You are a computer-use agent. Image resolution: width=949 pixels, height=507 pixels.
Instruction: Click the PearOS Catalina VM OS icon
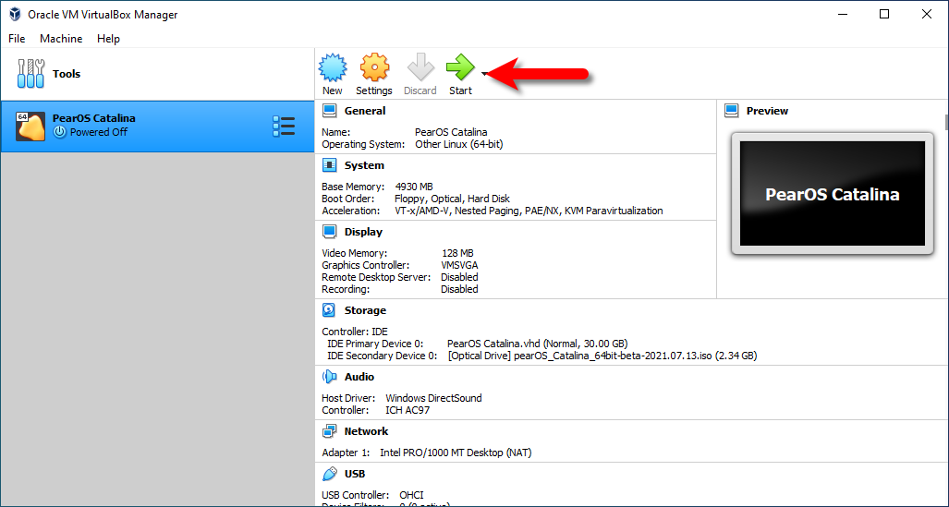coord(30,126)
